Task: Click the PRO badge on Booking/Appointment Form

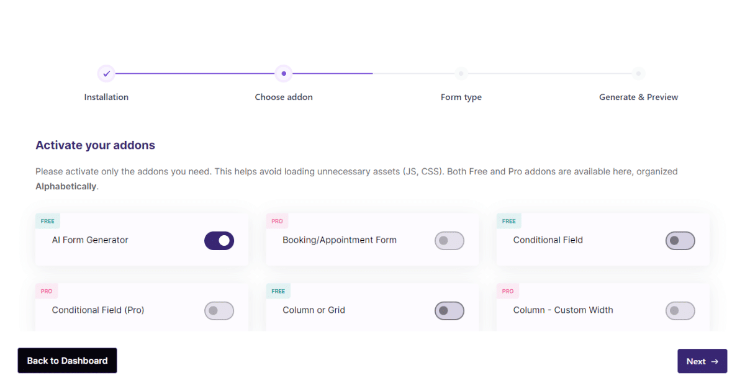Action: 277,220
